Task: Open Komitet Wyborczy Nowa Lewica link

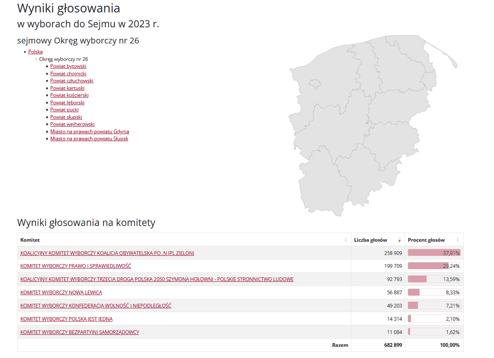Action: (x=61, y=293)
